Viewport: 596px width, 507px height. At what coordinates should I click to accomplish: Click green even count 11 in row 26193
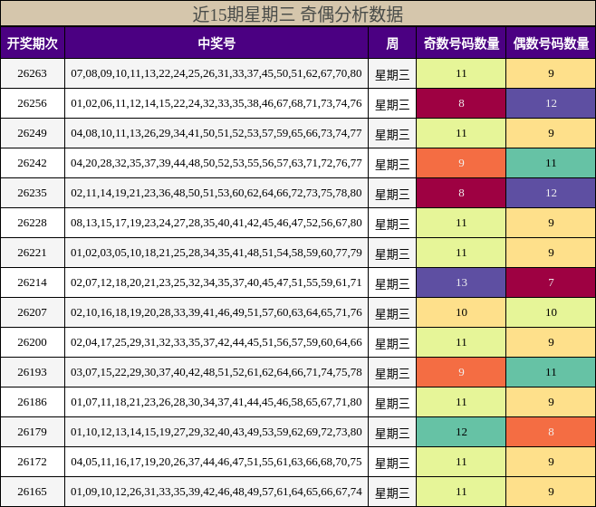[x=551, y=372]
